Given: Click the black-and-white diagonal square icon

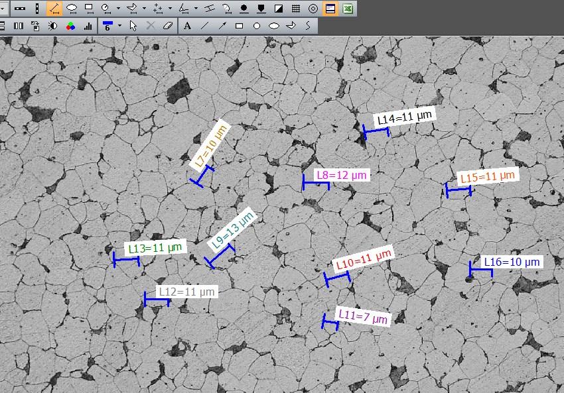Looking at the screenshot, I should pos(279,8).
